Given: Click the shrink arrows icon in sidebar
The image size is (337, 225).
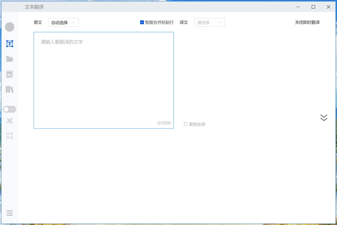Looking at the screenshot, I should coord(10,135).
